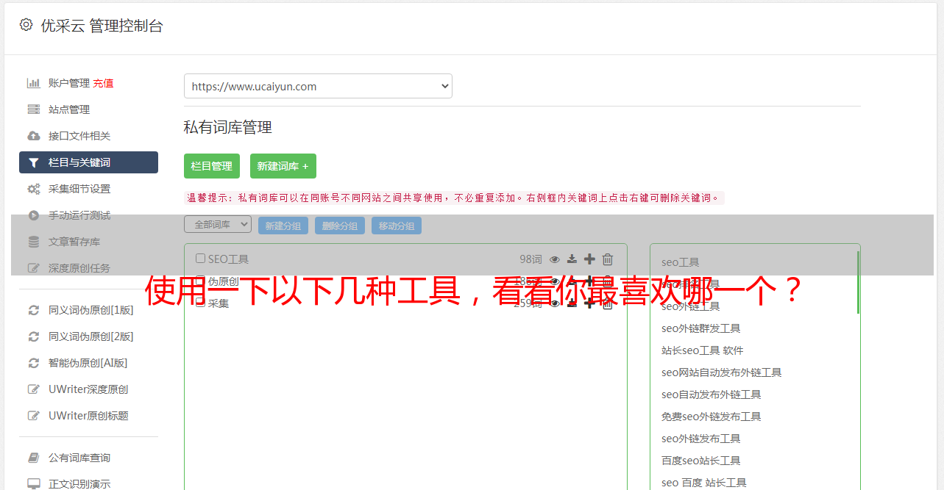Click the "98词" count in SEO工具 row
Image resolution: width=944 pixels, height=490 pixels.
pyautogui.click(x=530, y=259)
